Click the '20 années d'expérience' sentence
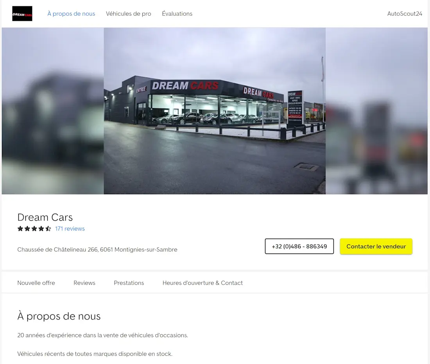This screenshot has height=364, width=430. (x=102, y=335)
